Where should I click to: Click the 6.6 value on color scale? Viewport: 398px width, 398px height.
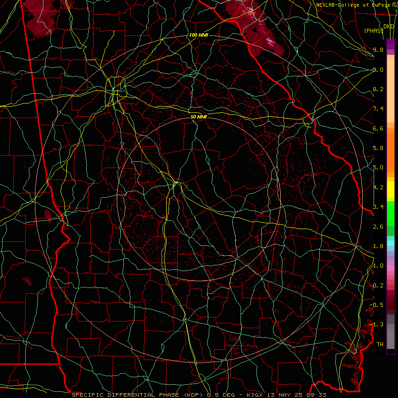(378, 128)
